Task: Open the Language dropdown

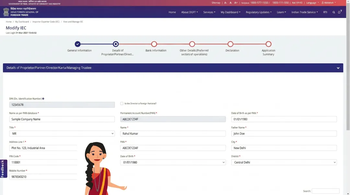Action: coord(312,3)
